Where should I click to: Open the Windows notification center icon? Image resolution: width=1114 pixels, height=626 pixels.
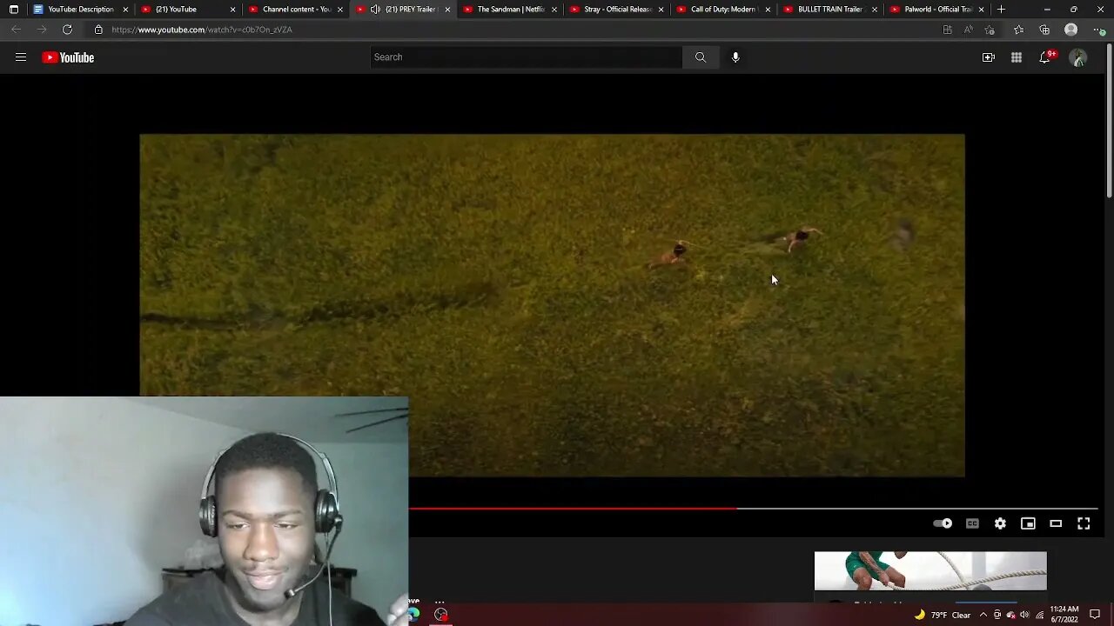click(1095, 615)
